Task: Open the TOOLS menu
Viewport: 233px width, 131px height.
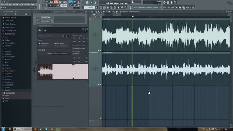Action: (x=33, y=4)
